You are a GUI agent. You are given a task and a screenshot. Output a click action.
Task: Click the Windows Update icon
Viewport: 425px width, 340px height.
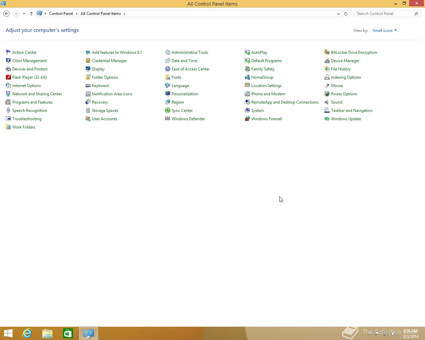[x=327, y=119]
